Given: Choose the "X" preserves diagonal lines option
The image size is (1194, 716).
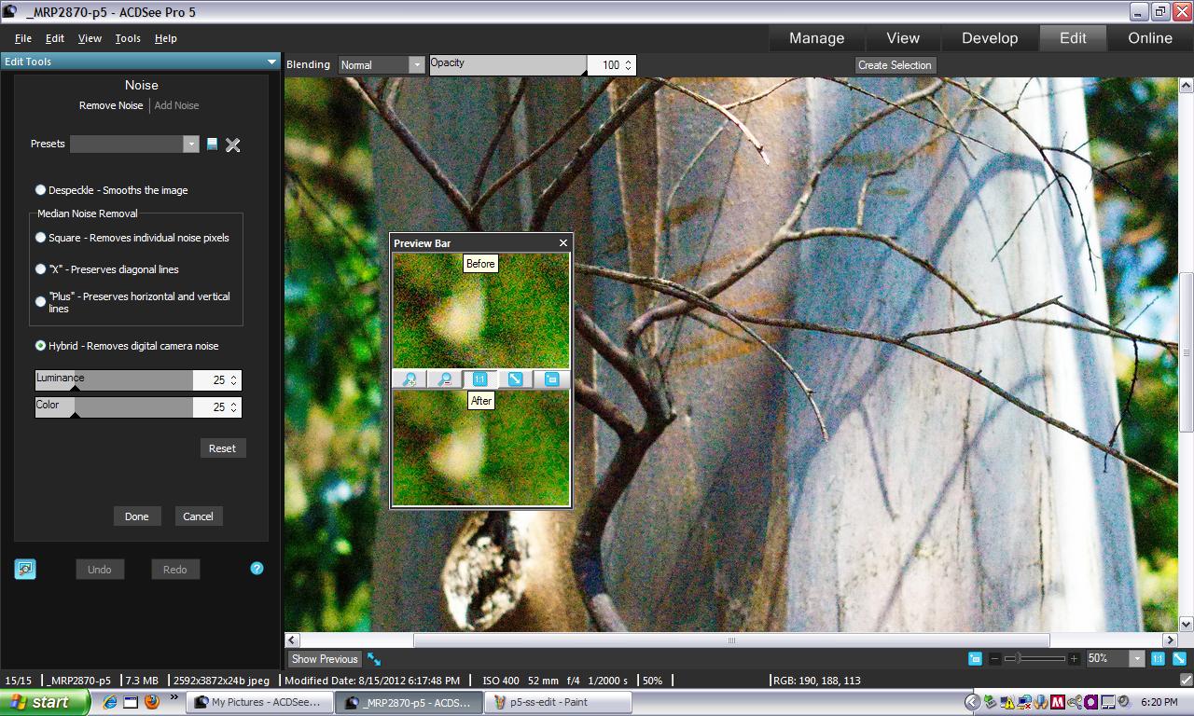Looking at the screenshot, I should click(x=41, y=269).
